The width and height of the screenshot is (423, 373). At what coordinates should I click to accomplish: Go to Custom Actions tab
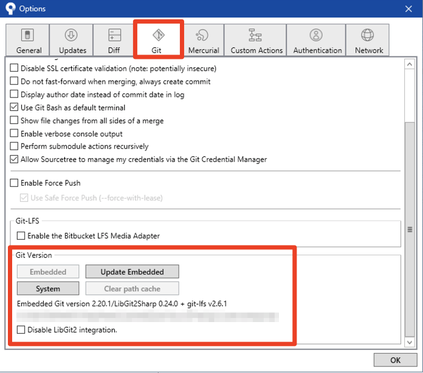(x=255, y=40)
